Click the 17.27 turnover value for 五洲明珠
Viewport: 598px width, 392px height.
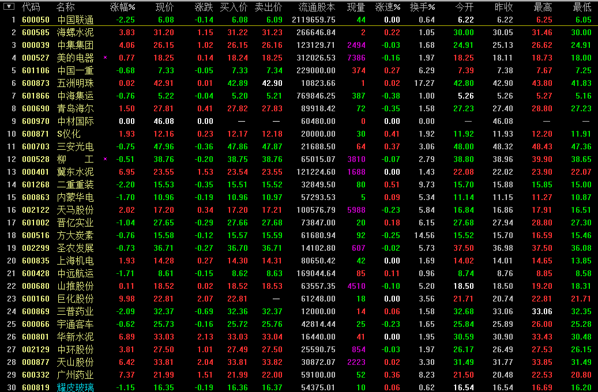[424, 83]
